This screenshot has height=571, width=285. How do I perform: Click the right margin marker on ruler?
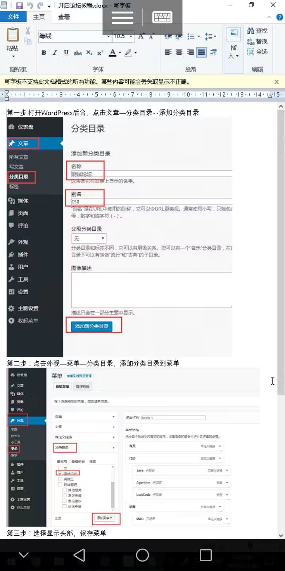coord(270,94)
